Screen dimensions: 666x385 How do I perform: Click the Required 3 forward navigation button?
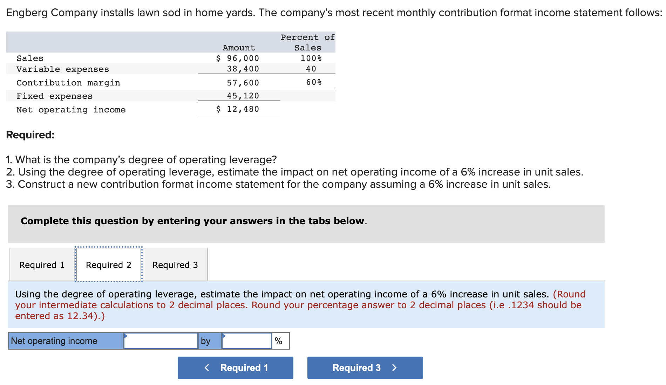click(365, 367)
